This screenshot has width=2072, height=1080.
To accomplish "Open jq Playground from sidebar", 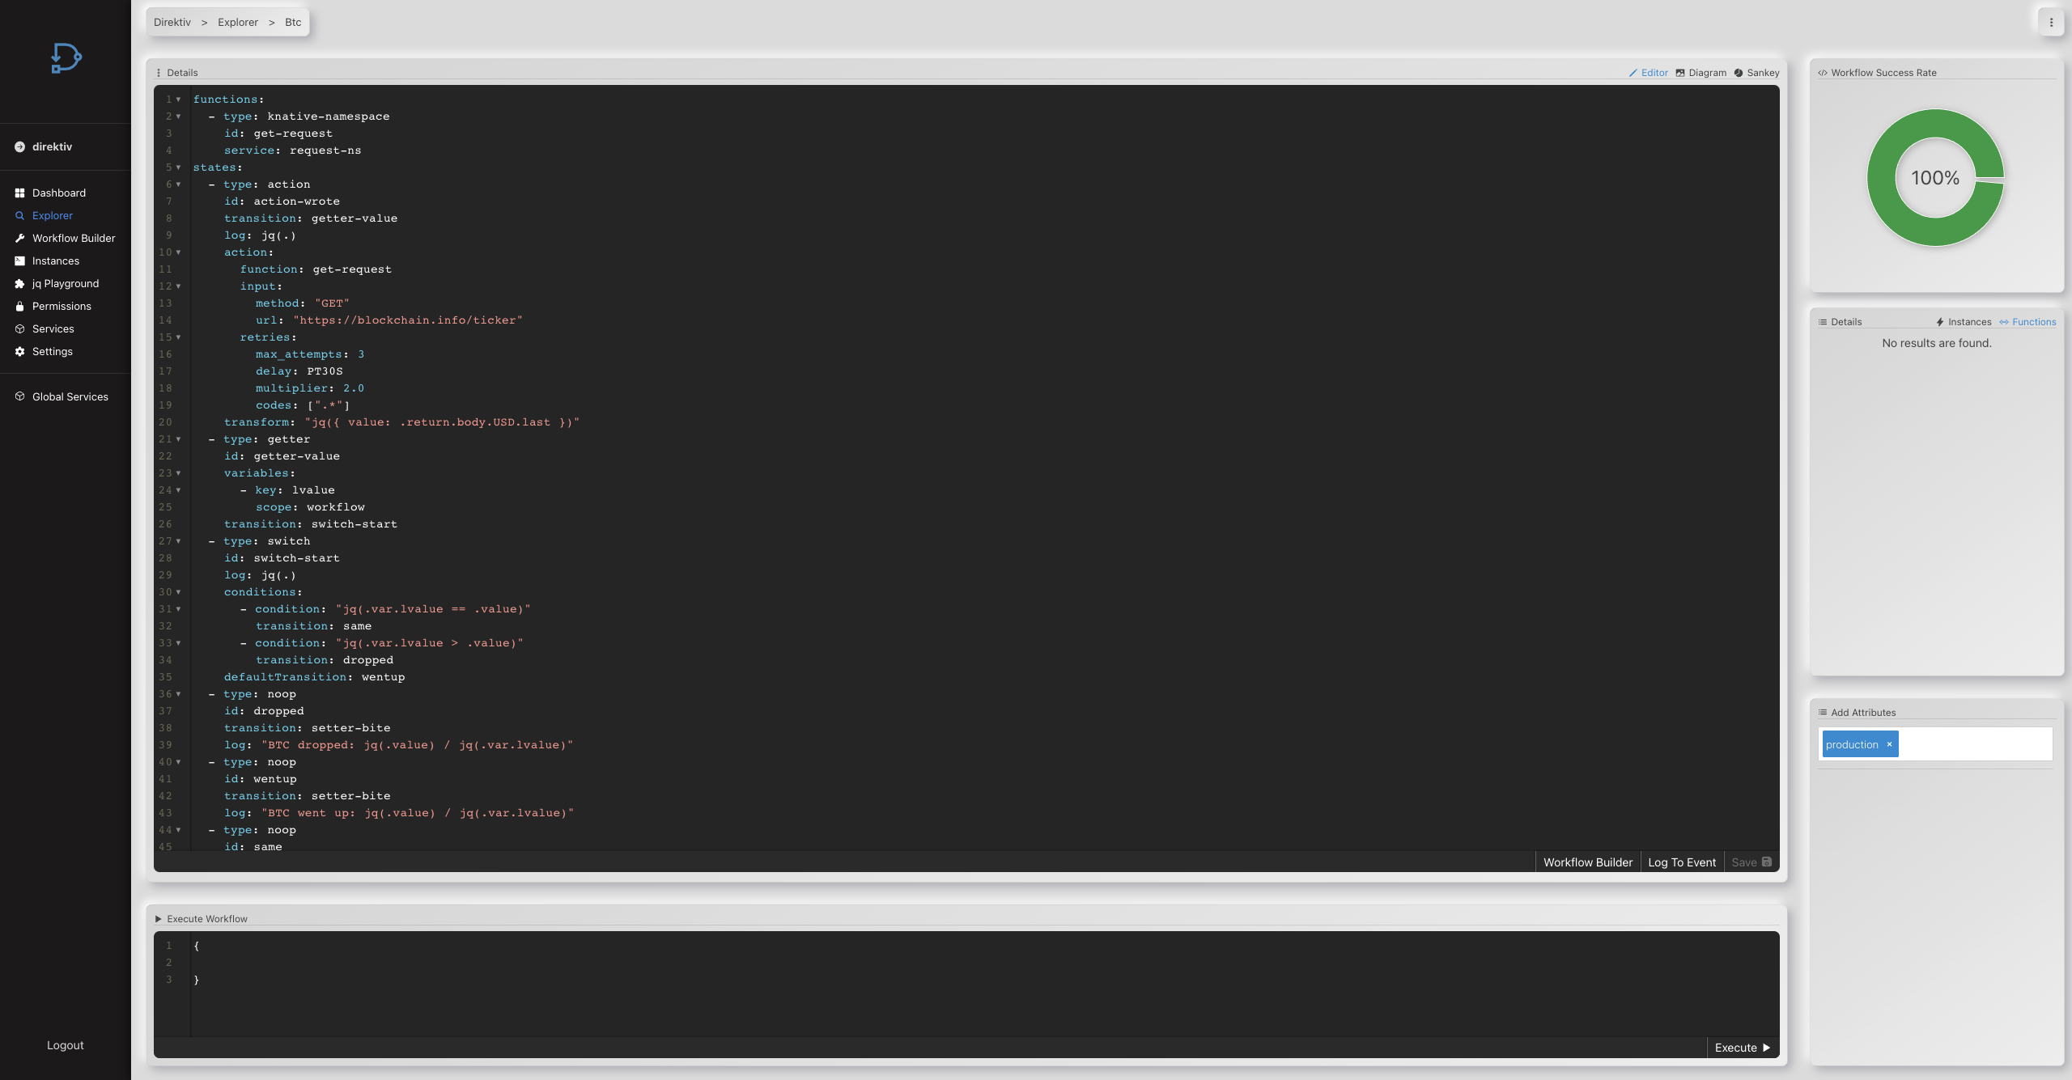I will [x=66, y=284].
